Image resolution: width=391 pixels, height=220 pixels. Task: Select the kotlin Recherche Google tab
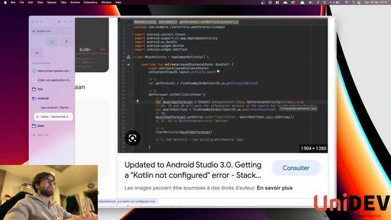pos(53,117)
